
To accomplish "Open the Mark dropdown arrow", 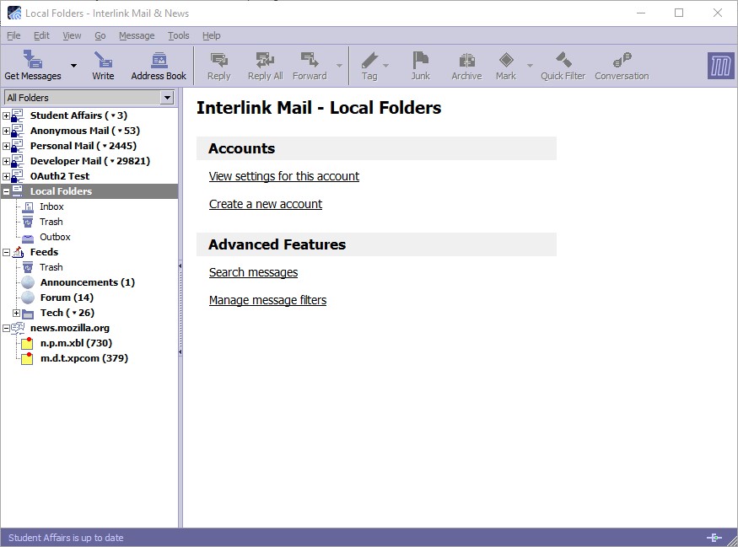I will (530, 66).
